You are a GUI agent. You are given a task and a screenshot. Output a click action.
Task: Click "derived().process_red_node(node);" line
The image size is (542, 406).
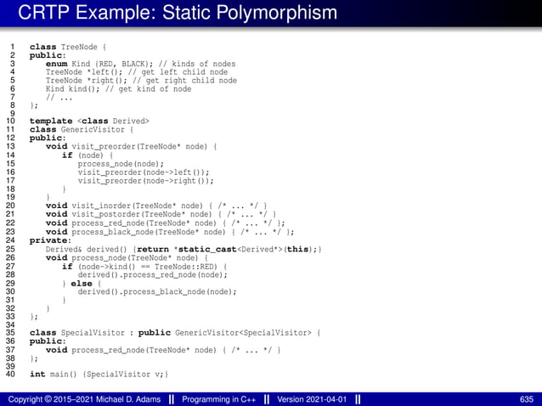pos(152,275)
